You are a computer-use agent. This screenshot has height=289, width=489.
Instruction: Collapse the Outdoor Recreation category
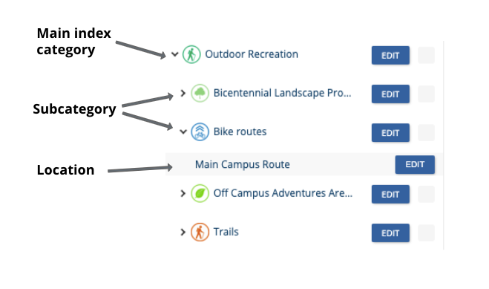pos(174,54)
